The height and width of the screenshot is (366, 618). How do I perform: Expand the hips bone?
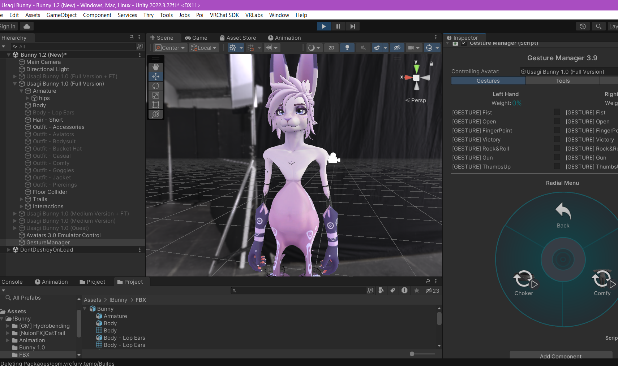tap(28, 98)
